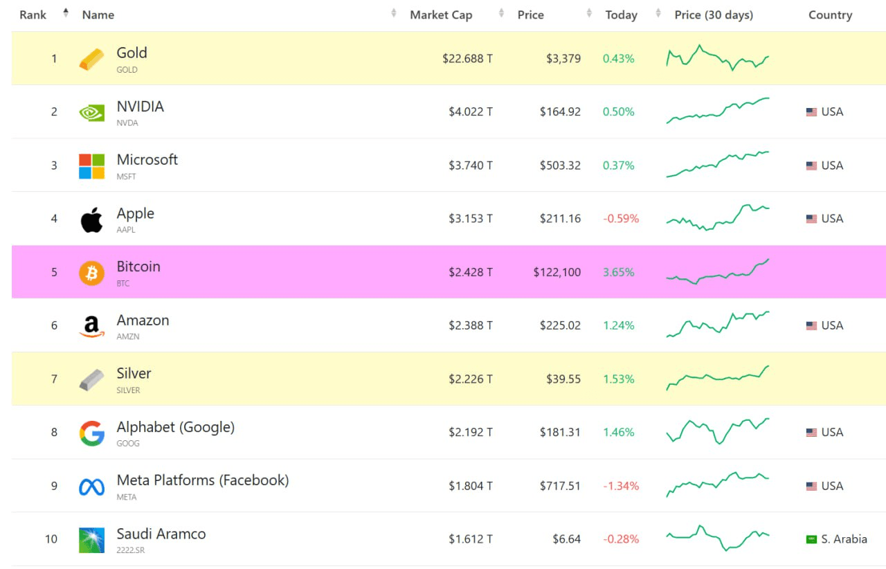Screen dimensions: 886x569
Task: Click the Silver bar icon
Action: point(91,379)
